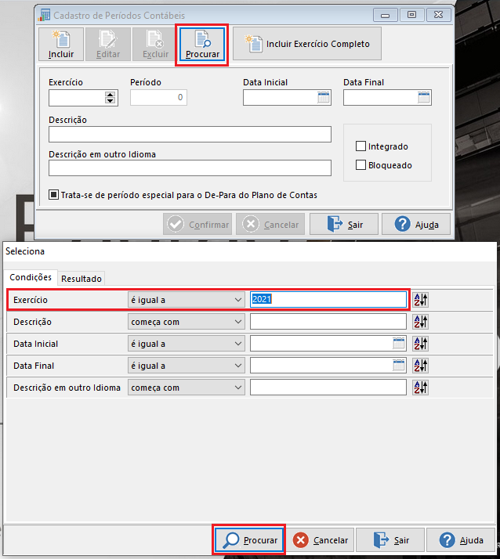The image size is (500, 559).
Task: Click sort A-Z icon for Data Inicial row
Action: [x=420, y=344]
